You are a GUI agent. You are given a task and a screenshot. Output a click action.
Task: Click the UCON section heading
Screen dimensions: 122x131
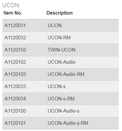pos(11,5)
